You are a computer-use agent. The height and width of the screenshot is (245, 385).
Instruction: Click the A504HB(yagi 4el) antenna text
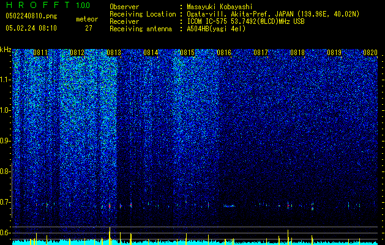coord(216,29)
